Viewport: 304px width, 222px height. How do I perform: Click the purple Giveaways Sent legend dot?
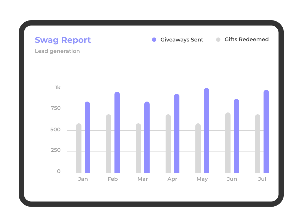pos(154,39)
